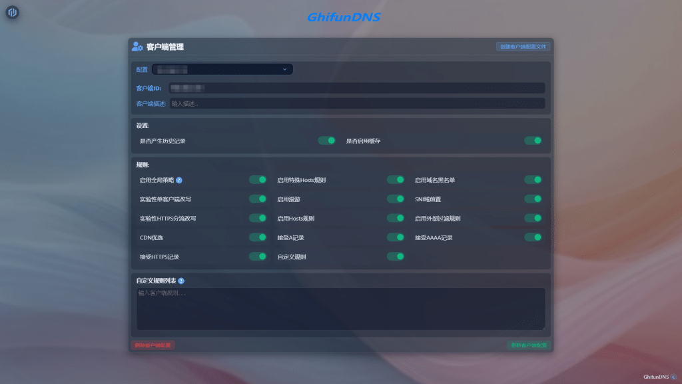Toggle 实验性HTTPS分流改写 switch

pos(258,218)
